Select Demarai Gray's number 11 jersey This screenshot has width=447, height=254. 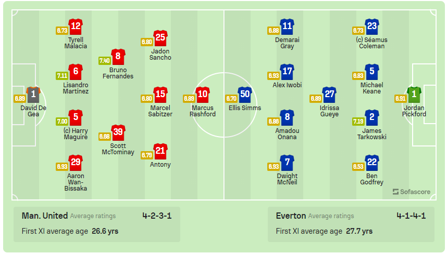(287, 26)
